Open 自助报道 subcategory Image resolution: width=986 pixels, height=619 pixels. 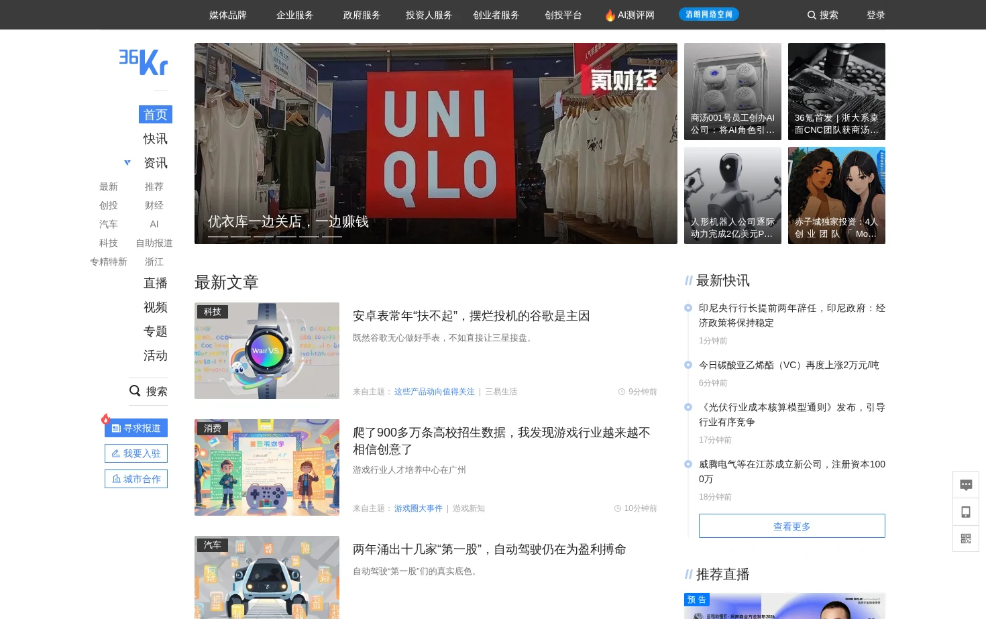(154, 243)
